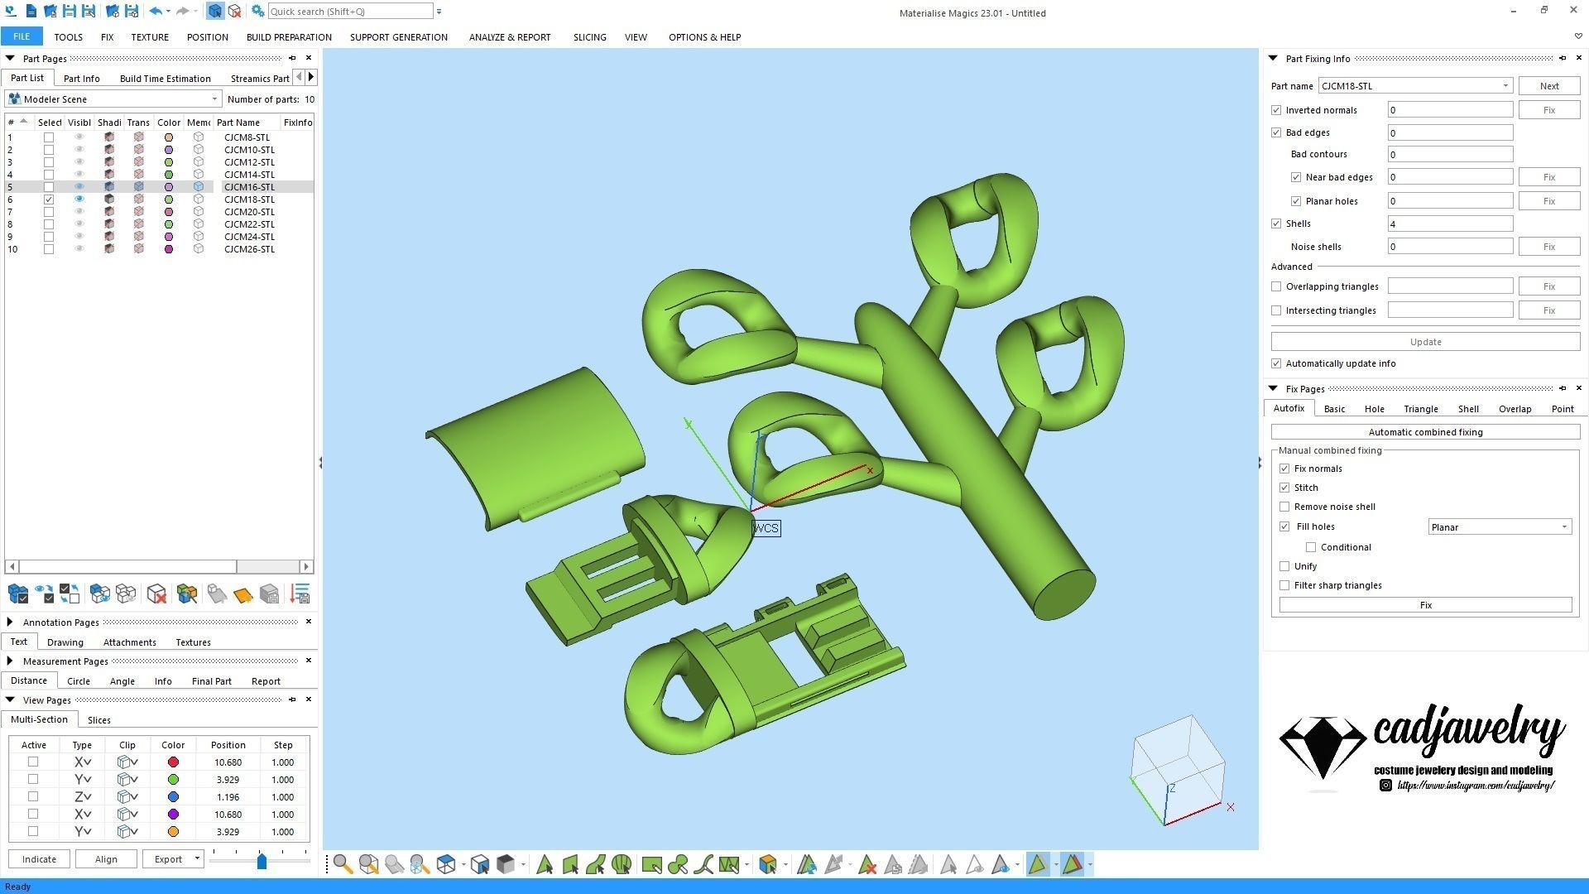Open the Fill holes Planar dropdown
Screen dimensions: 1589x894
pos(1563,527)
